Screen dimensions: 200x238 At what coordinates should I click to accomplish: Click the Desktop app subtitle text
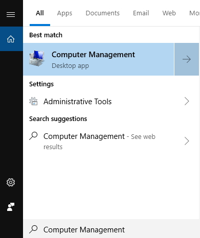pos(70,66)
